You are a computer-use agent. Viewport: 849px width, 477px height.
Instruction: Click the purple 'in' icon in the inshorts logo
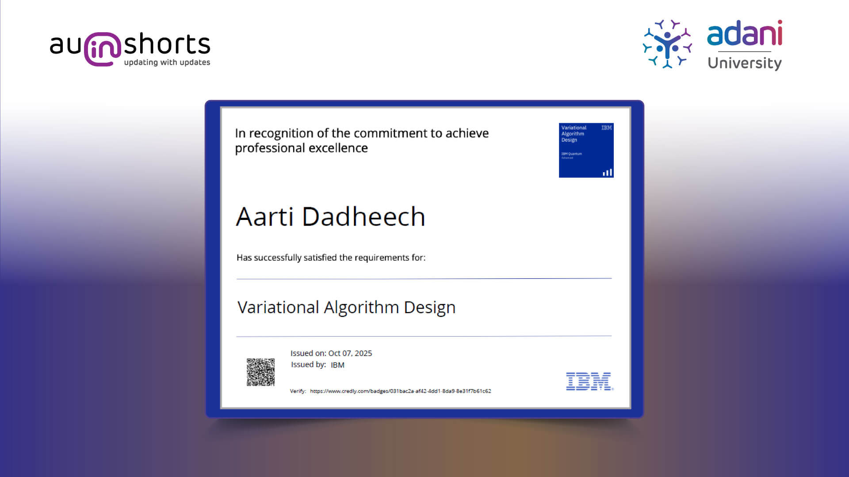102,49
